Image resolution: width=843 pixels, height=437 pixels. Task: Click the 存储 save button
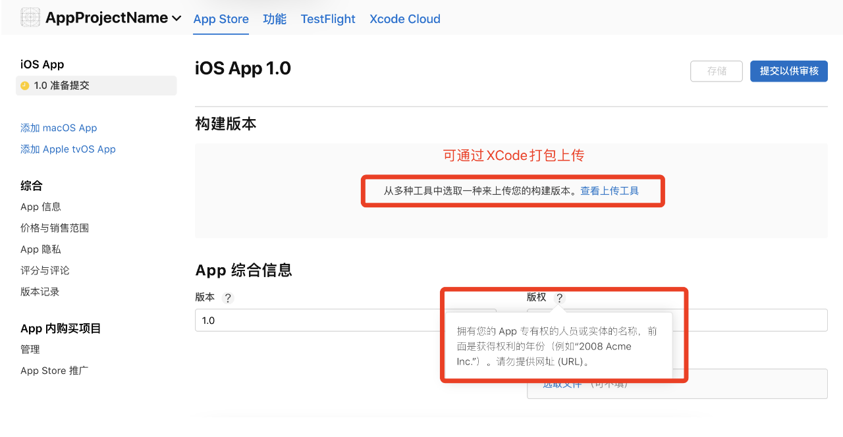(x=717, y=71)
